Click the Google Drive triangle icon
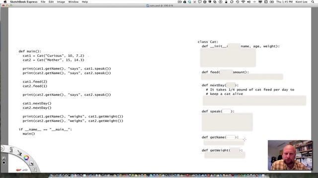 [185, 2]
